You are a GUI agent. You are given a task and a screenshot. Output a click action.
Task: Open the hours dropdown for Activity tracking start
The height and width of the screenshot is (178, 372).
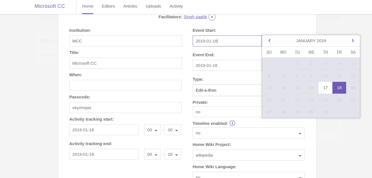coord(152,130)
